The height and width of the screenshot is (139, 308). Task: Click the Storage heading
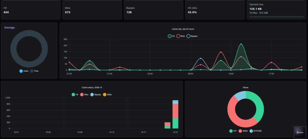pyautogui.click(x=9, y=28)
